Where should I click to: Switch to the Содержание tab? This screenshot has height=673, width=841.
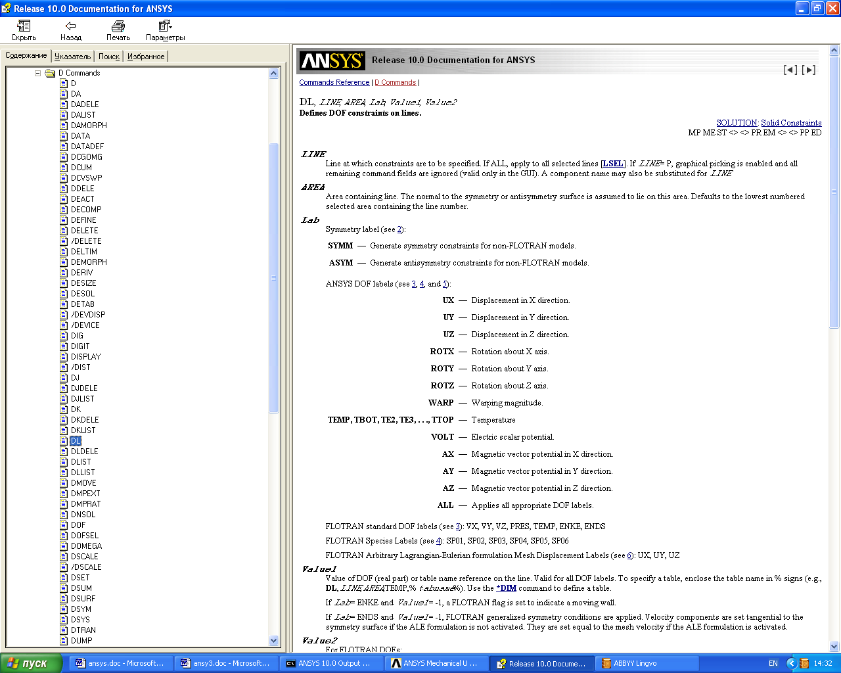[26, 56]
